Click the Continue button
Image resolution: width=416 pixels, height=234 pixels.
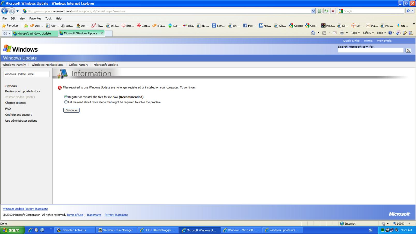[x=71, y=110]
